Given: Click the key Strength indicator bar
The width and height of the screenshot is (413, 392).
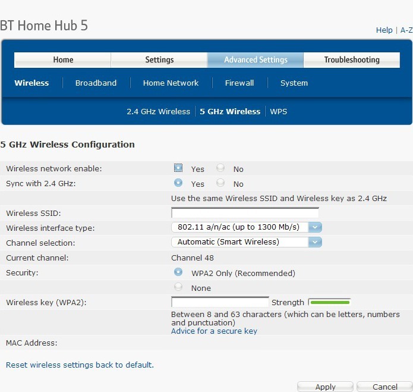Looking at the screenshot, I should pyautogui.click(x=329, y=302).
